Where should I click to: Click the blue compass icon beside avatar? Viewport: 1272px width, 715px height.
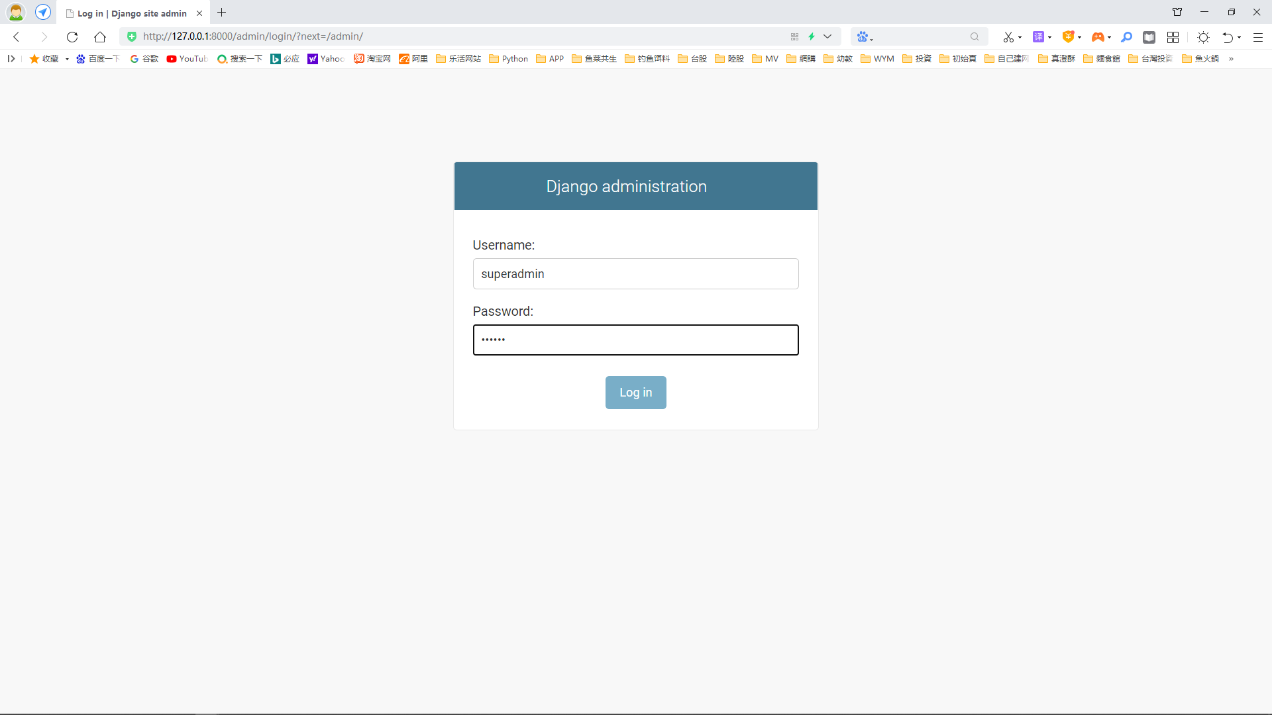point(43,12)
